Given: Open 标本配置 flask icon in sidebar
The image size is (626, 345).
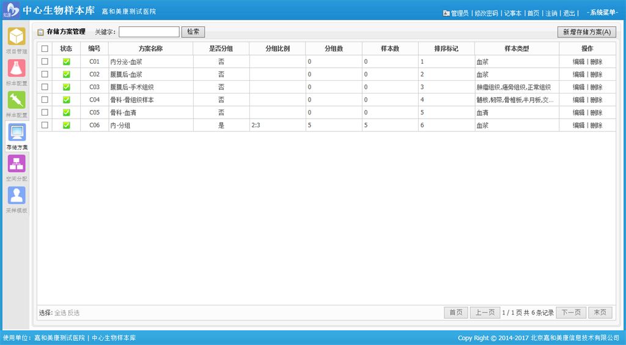Looking at the screenshot, I should point(17,68).
